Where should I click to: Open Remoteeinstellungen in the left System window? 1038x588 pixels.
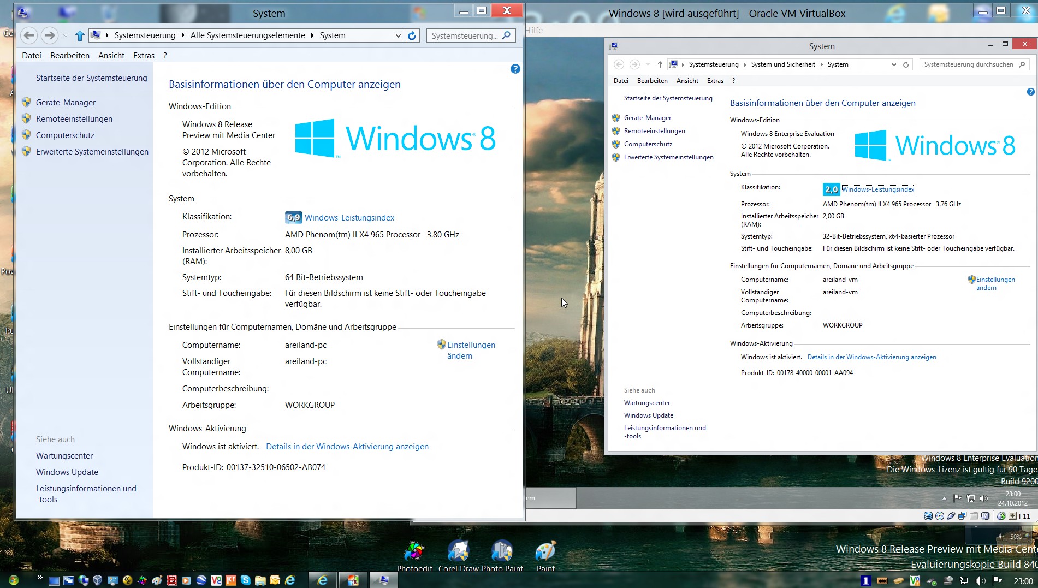coord(74,119)
